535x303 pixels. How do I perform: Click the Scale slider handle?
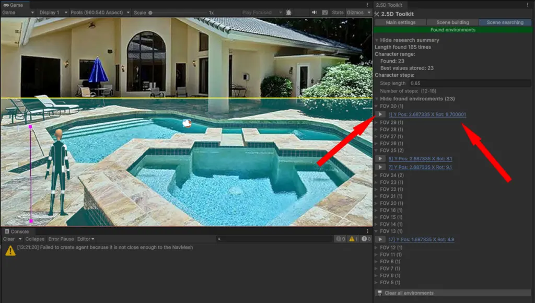pyautogui.click(x=150, y=13)
